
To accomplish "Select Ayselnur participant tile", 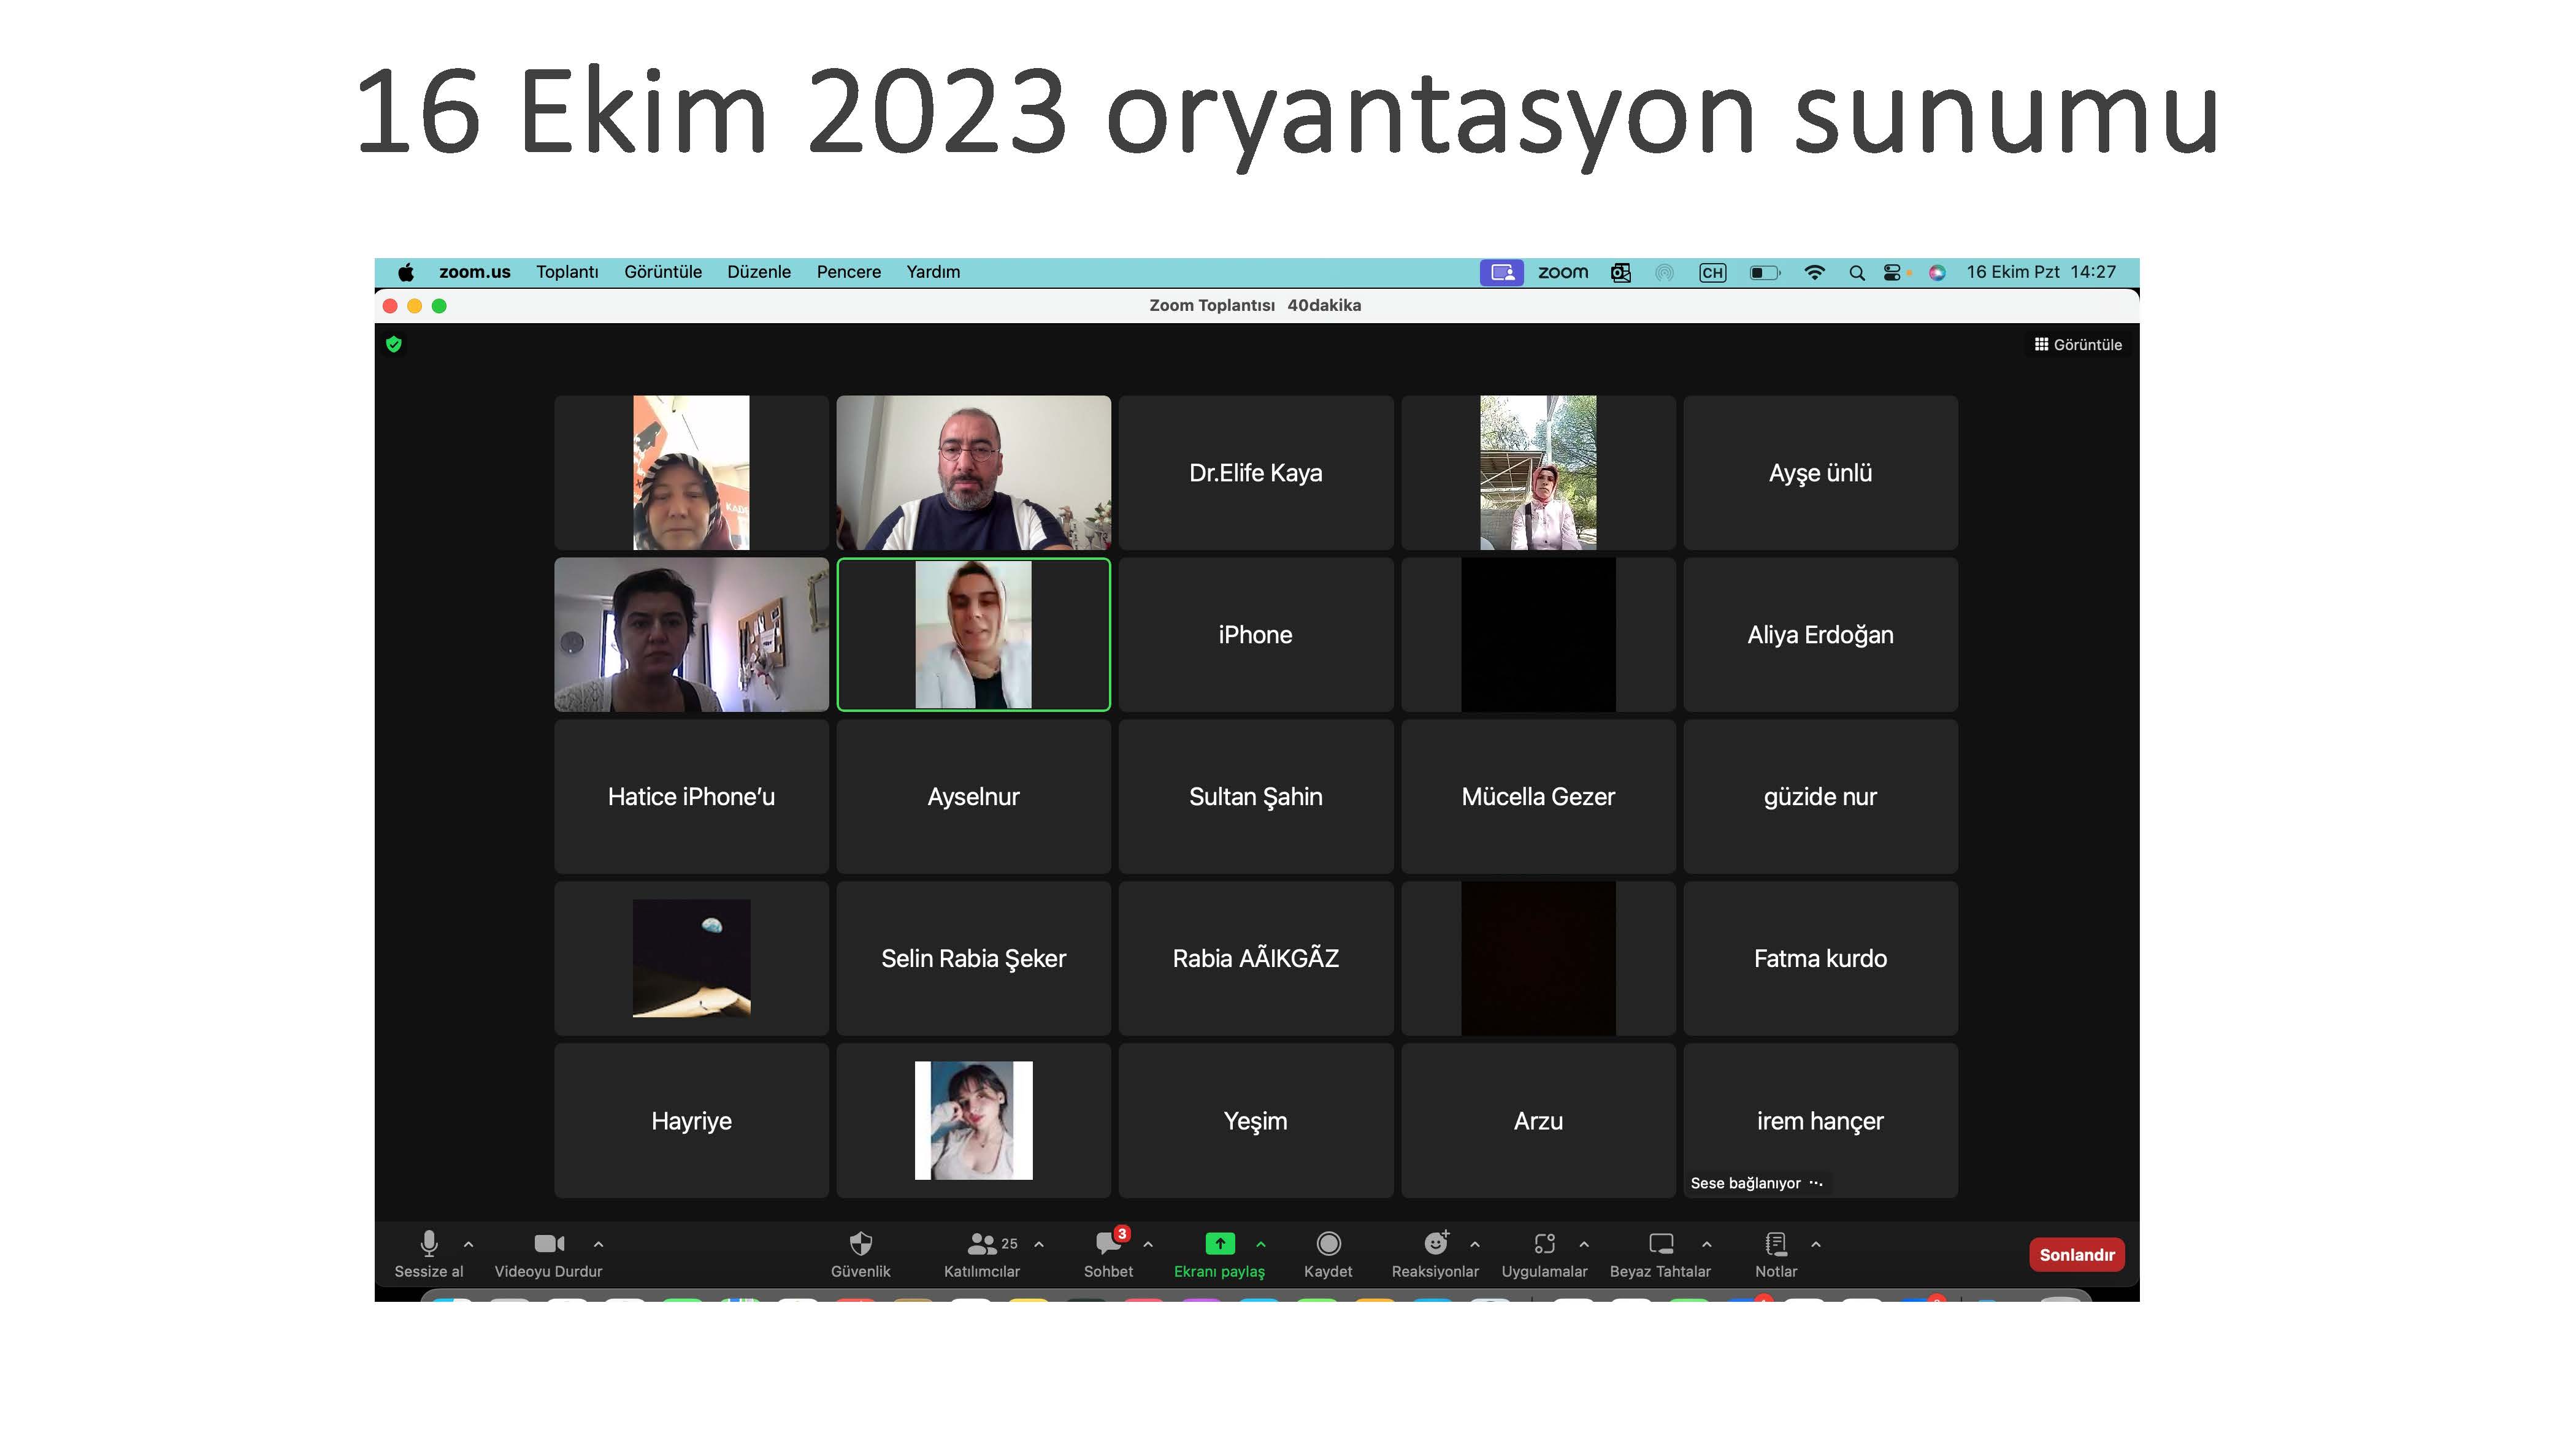I will click(973, 796).
